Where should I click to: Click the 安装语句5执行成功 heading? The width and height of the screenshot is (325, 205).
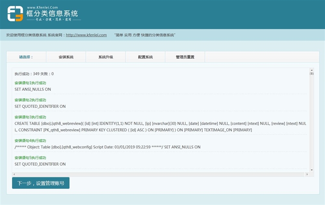click(30, 158)
